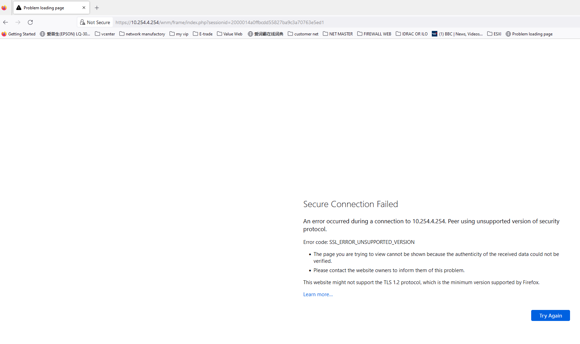Close the Problem loading page tab
This screenshot has width=580, height=344.
tap(84, 8)
